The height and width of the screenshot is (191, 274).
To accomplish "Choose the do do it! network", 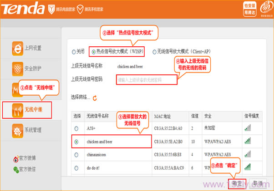I will (76, 168).
